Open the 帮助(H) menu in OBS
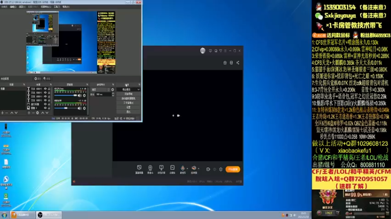This screenshot has height=219, width=391. [x=66, y=7]
